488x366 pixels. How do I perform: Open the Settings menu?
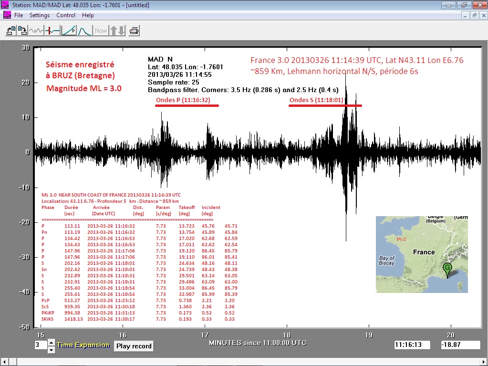point(40,15)
